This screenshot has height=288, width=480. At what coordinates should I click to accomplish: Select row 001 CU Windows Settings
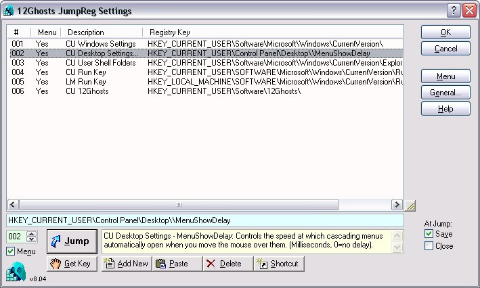[x=206, y=44]
